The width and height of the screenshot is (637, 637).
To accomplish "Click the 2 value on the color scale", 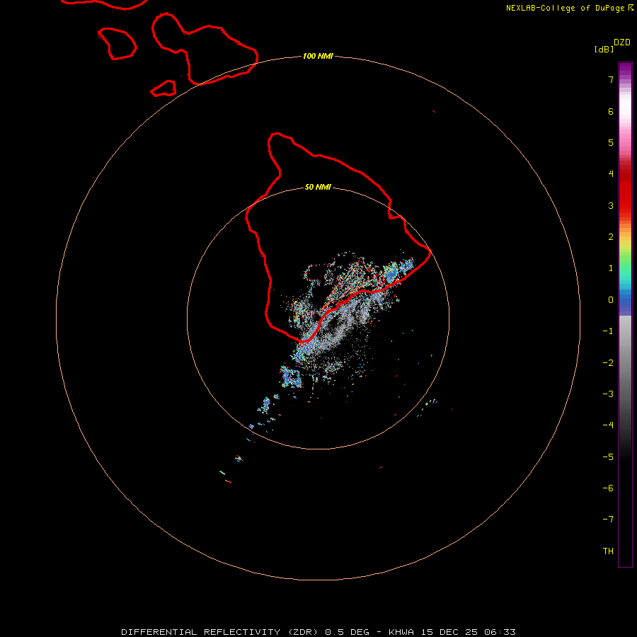I will 611,237.
